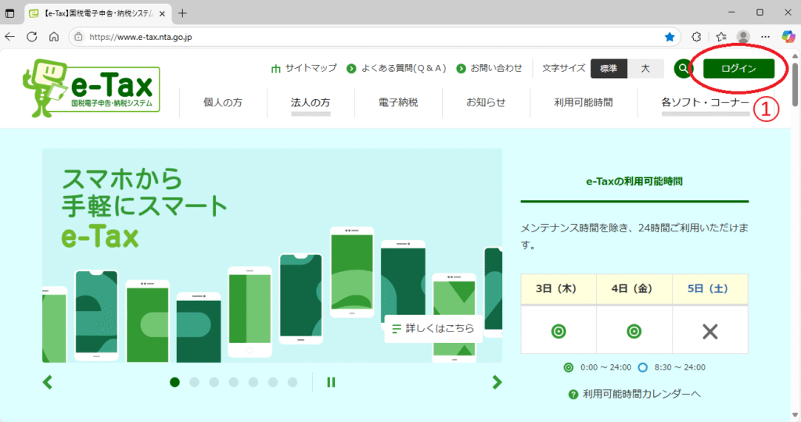Click the X mark under 5日(土)
This screenshot has width=801, height=422.
click(710, 332)
